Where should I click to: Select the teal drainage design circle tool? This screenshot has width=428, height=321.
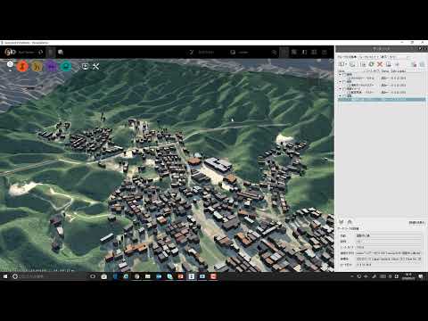(x=66, y=66)
